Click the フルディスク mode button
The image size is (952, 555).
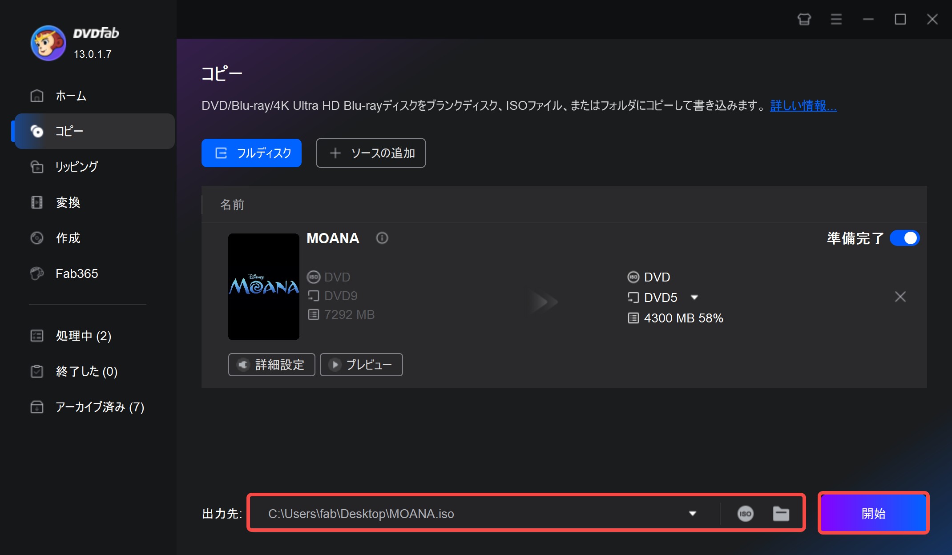pyautogui.click(x=251, y=153)
